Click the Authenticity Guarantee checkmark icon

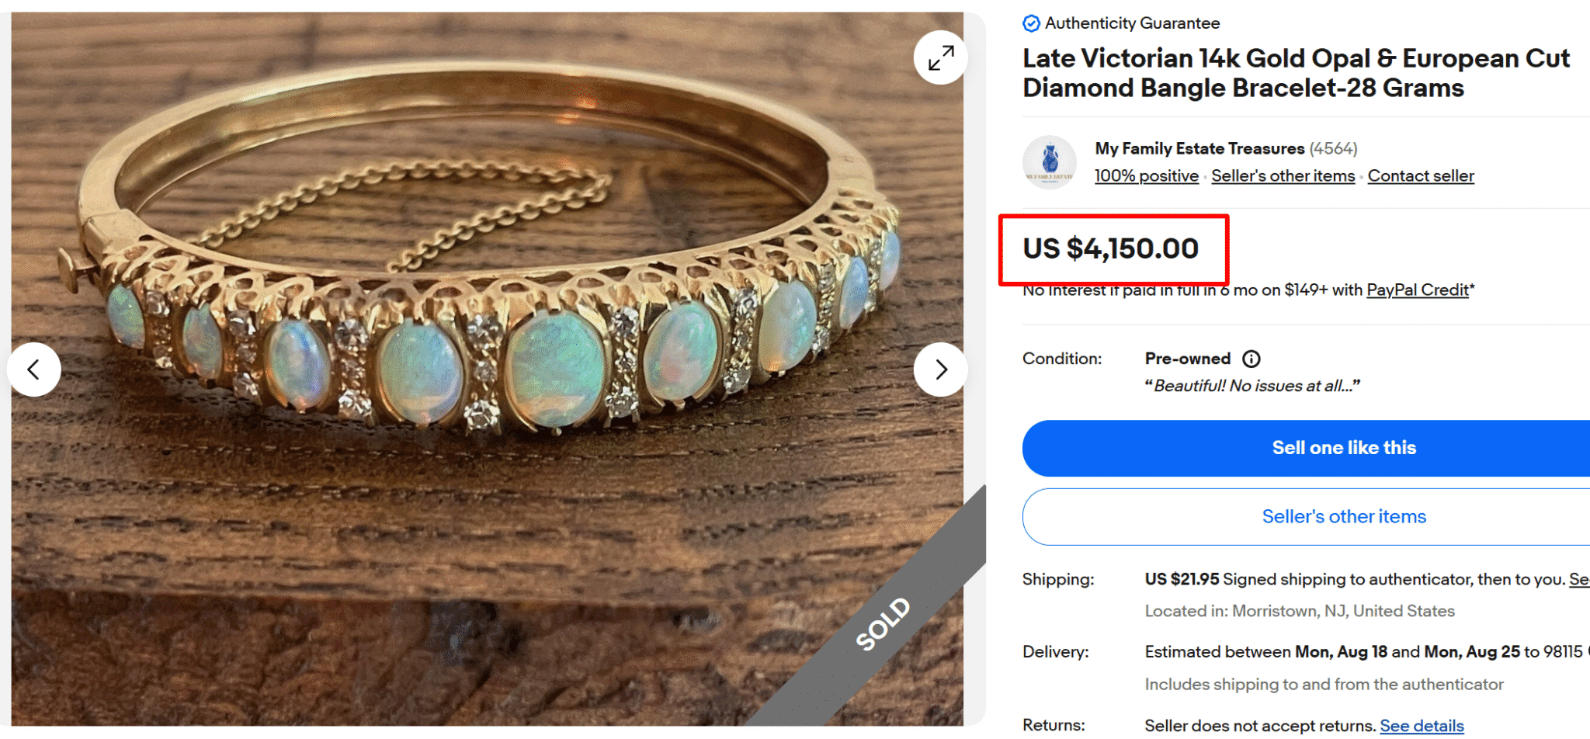pyautogui.click(x=1031, y=23)
